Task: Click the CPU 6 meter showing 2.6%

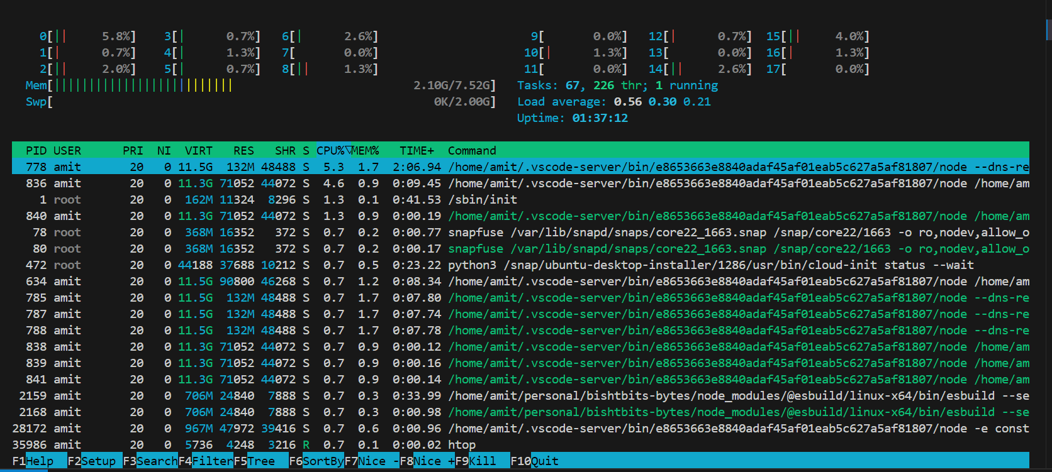Action: (x=330, y=36)
